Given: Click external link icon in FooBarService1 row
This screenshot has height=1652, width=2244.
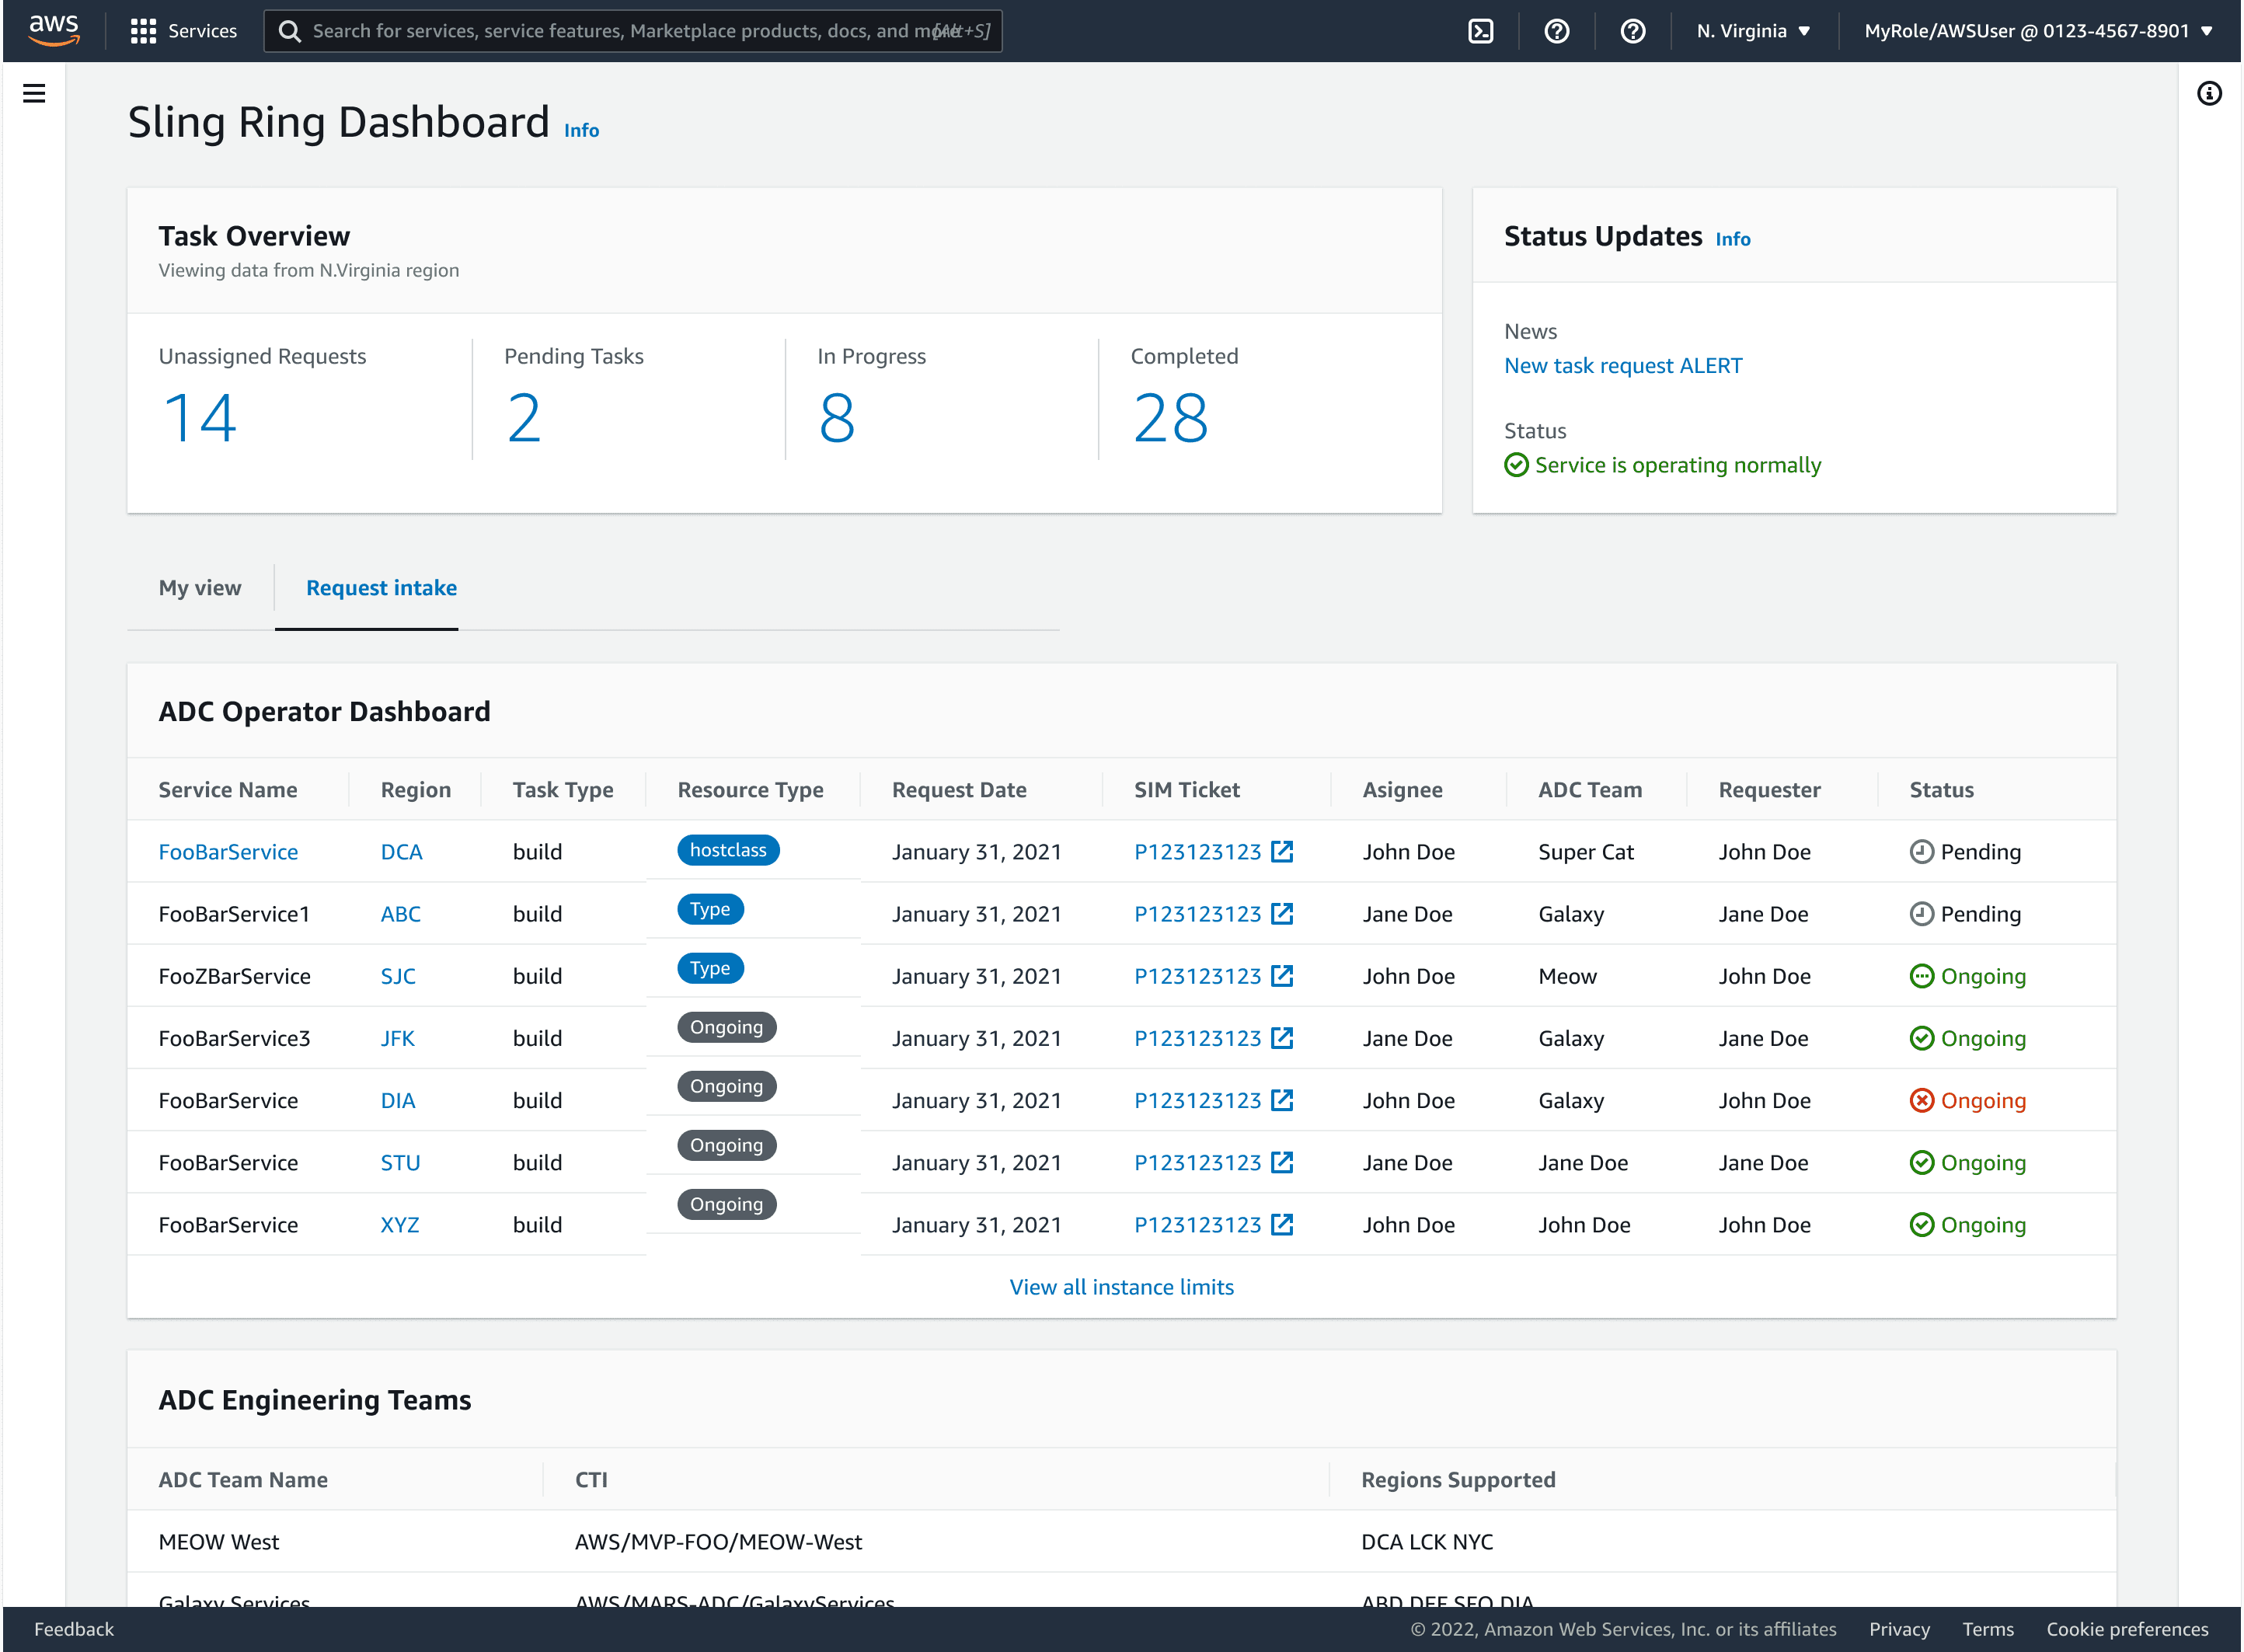Looking at the screenshot, I should coord(1282,914).
